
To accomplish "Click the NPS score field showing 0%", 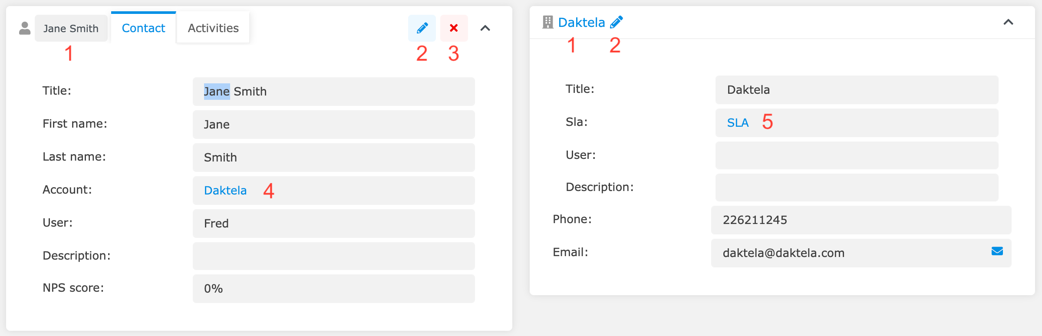I will click(333, 288).
